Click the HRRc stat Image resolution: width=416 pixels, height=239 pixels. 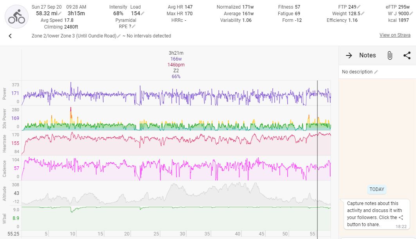click(x=179, y=20)
